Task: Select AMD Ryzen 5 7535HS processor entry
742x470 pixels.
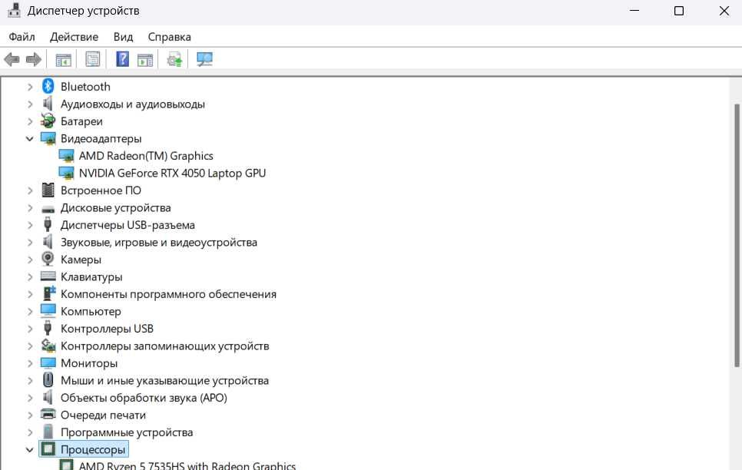Action: click(187, 465)
